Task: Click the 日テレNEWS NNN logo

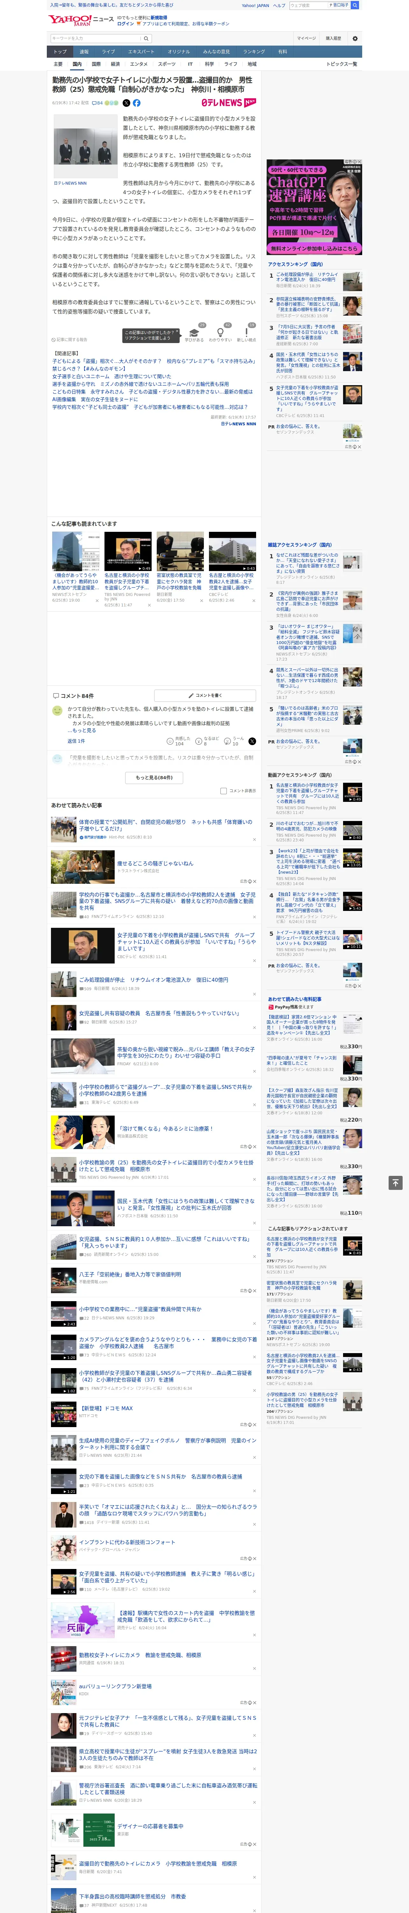Action: point(229,103)
